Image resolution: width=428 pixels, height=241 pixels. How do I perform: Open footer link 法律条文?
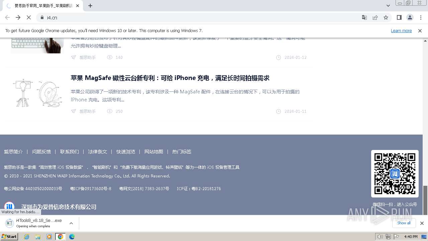tap(98, 152)
